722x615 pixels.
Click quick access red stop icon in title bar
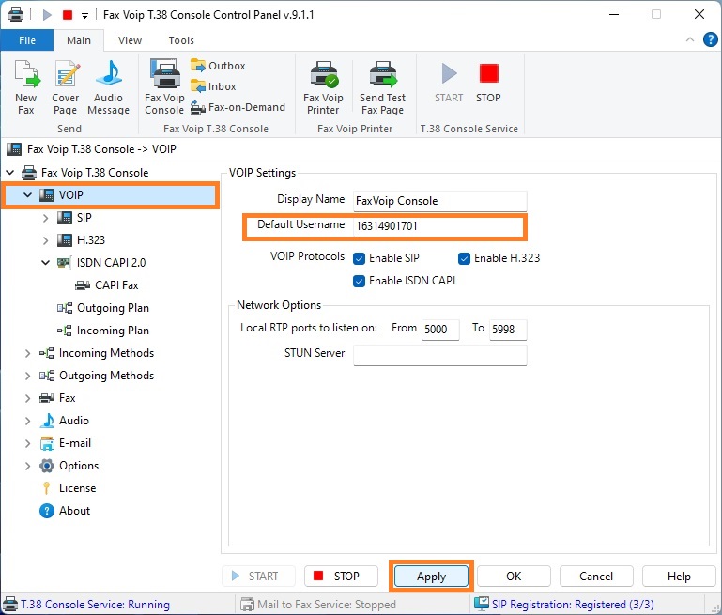[68, 15]
